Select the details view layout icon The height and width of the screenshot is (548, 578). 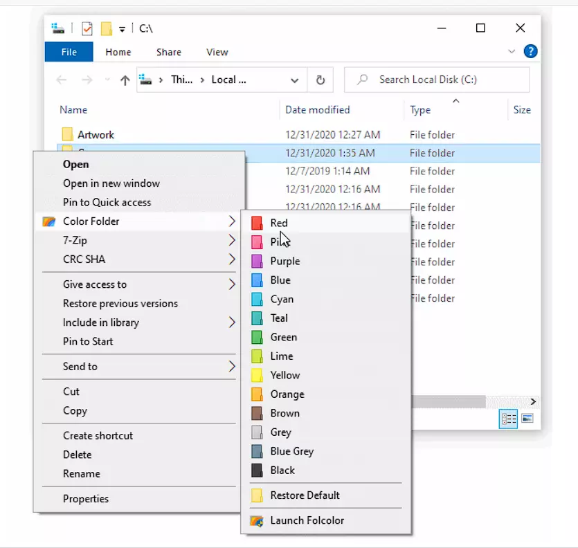tap(509, 419)
